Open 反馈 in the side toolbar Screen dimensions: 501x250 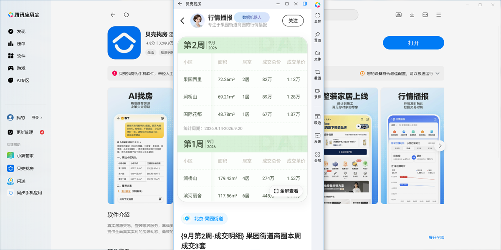coord(317,138)
